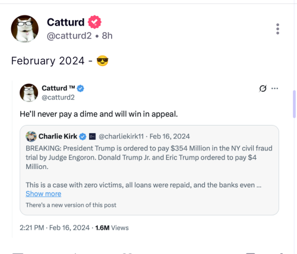Click Catturd's large profile avatar
This screenshot has width=297, height=254.
25,29
